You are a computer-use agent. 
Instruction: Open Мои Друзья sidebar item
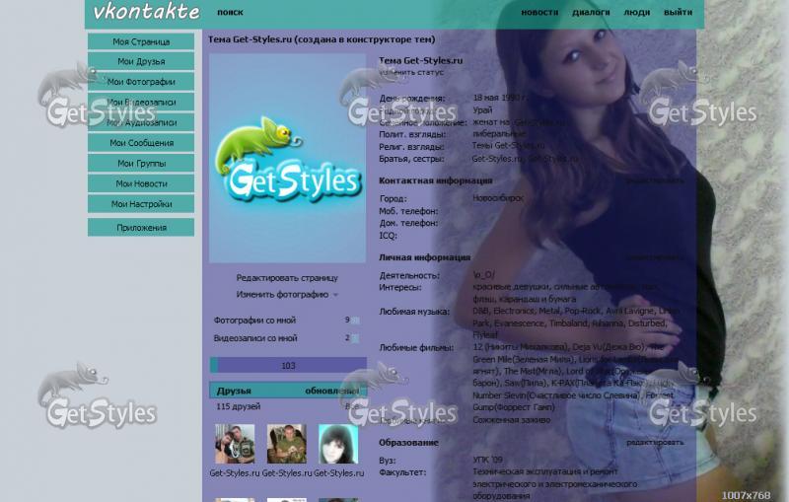click(x=141, y=61)
